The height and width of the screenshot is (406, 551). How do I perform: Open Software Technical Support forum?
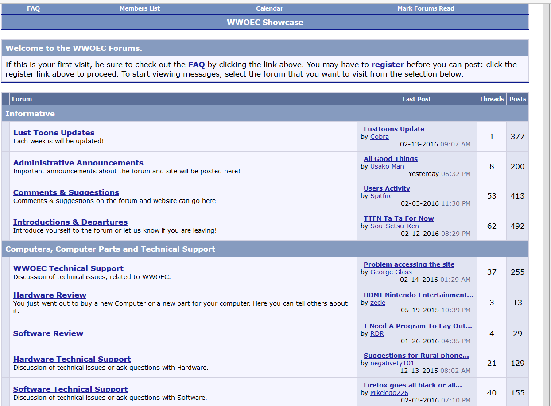[x=70, y=389]
